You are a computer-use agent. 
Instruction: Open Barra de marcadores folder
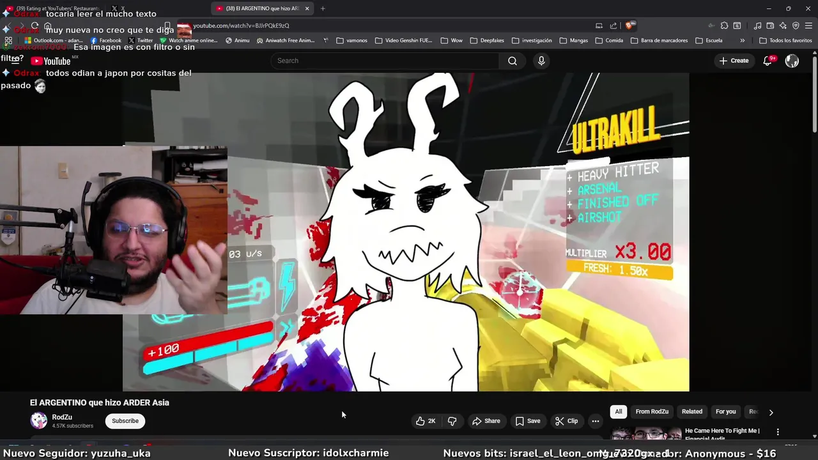click(660, 40)
